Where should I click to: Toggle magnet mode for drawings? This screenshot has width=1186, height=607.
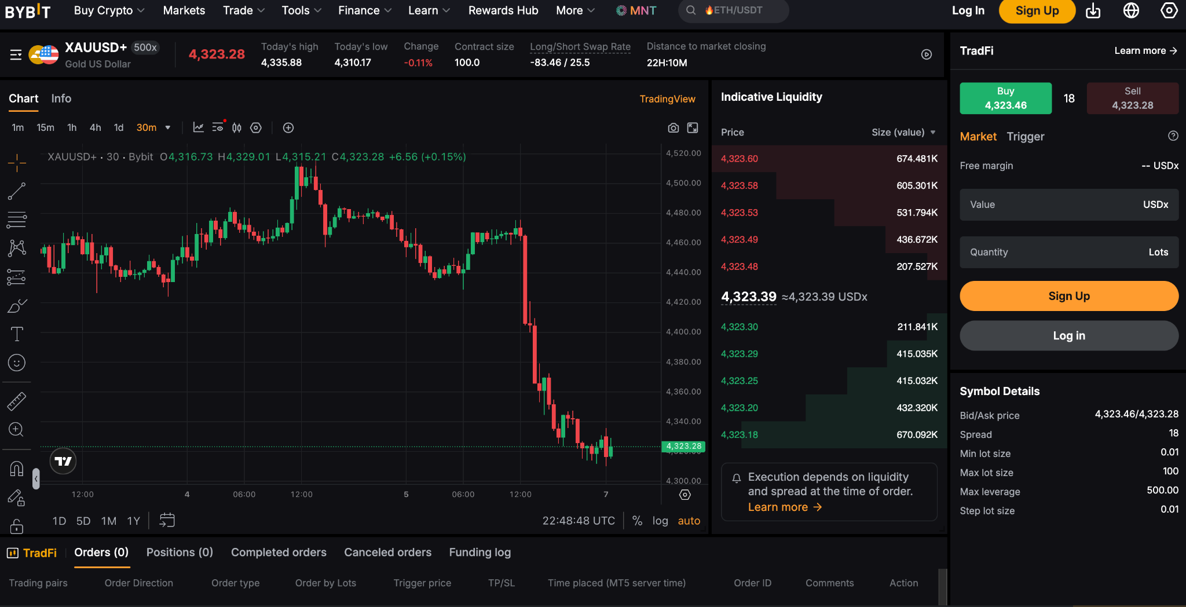point(17,469)
